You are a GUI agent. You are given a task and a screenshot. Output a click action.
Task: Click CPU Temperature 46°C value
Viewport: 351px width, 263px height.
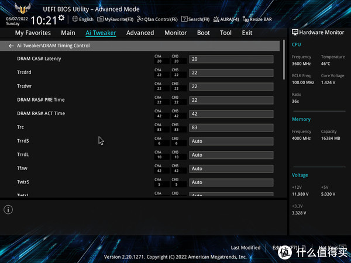(x=325, y=64)
